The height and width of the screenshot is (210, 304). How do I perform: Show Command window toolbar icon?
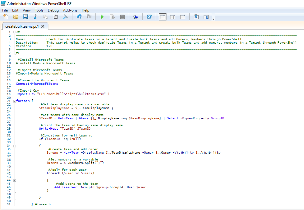coord(196,17)
